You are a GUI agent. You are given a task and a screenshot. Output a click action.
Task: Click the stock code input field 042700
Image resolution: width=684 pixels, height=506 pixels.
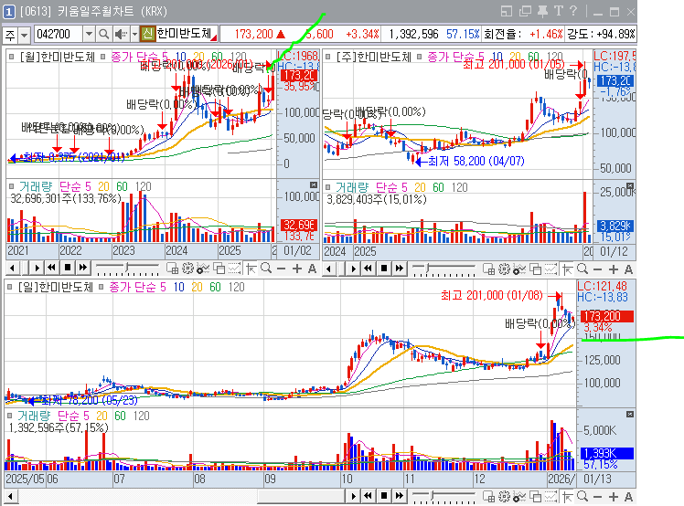tap(59, 34)
